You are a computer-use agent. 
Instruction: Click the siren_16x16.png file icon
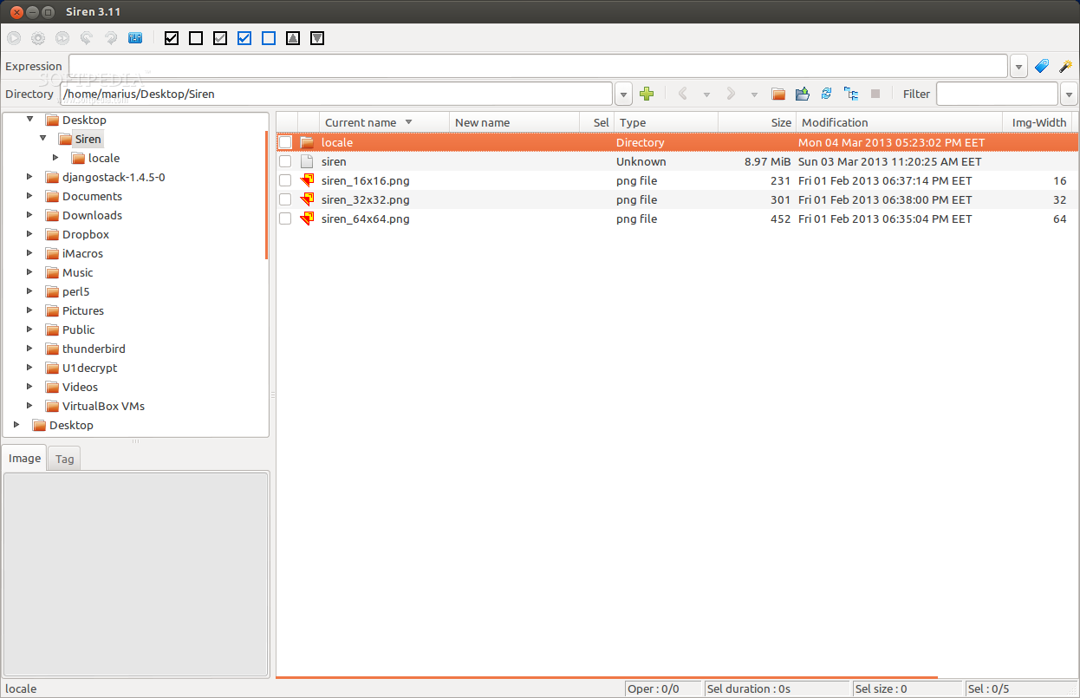pyautogui.click(x=307, y=180)
